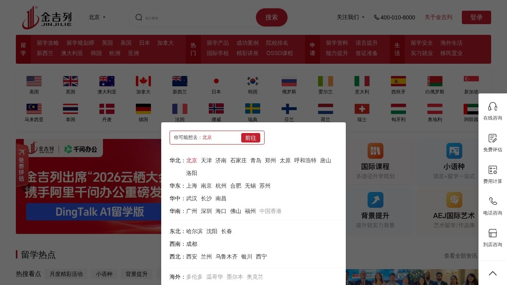507x285 pixels.
Task: Open the 在线咨询 headset icon
Action: 493,106
